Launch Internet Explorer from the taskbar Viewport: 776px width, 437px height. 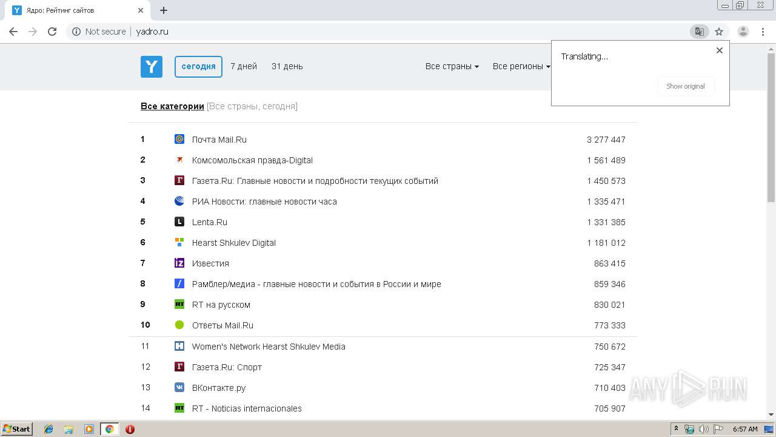[48, 429]
